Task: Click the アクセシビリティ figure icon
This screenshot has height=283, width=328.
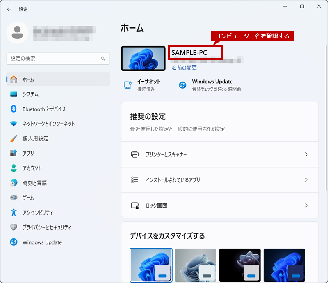Action: [x=14, y=213]
